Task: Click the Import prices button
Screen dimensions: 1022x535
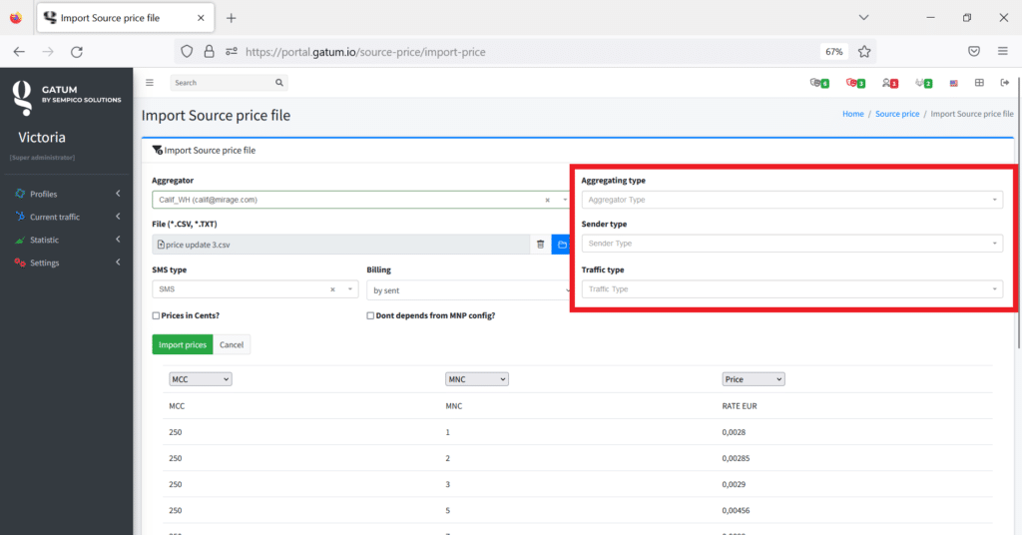Action: pyautogui.click(x=182, y=344)
